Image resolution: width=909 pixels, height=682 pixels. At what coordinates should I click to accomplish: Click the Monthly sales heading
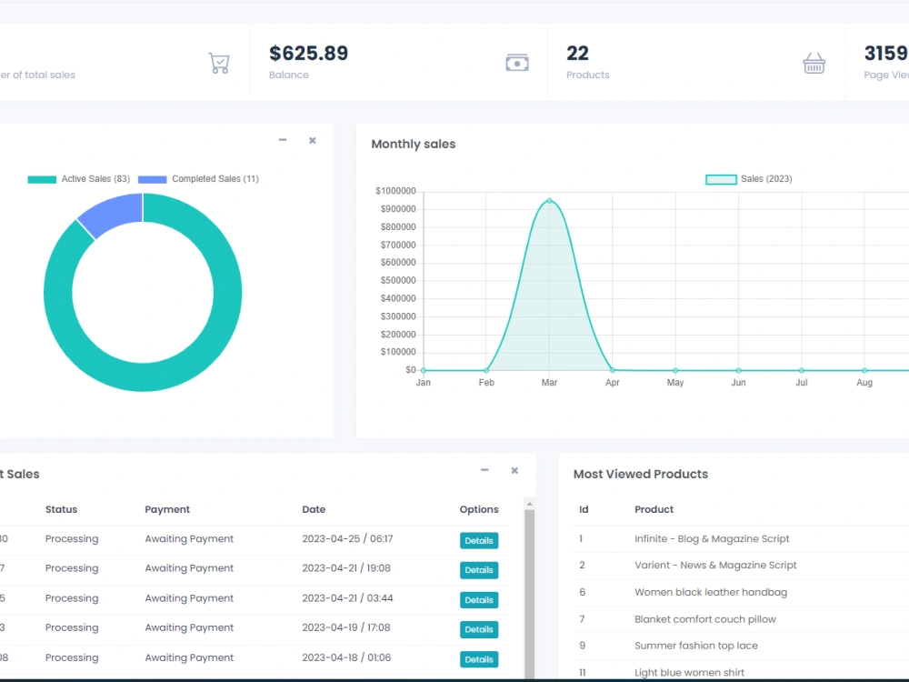(x=414, y=144)
